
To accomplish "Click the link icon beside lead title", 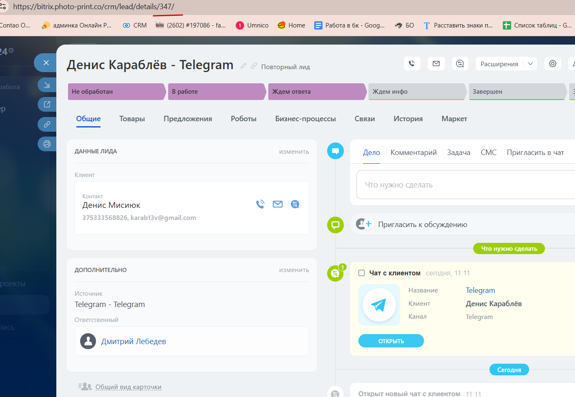I will (254, 66).
